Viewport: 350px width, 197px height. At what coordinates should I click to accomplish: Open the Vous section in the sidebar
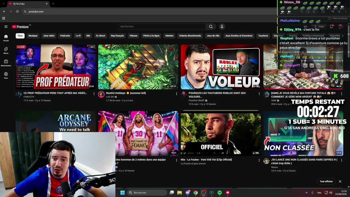[6, 75]
